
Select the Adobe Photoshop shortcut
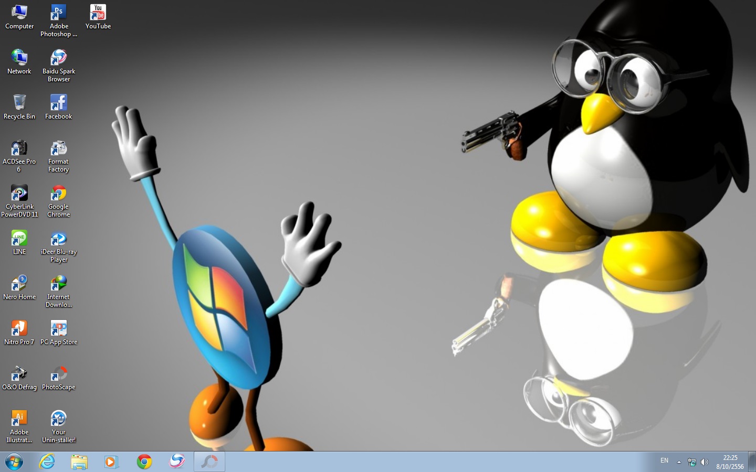tap(59, 20)
